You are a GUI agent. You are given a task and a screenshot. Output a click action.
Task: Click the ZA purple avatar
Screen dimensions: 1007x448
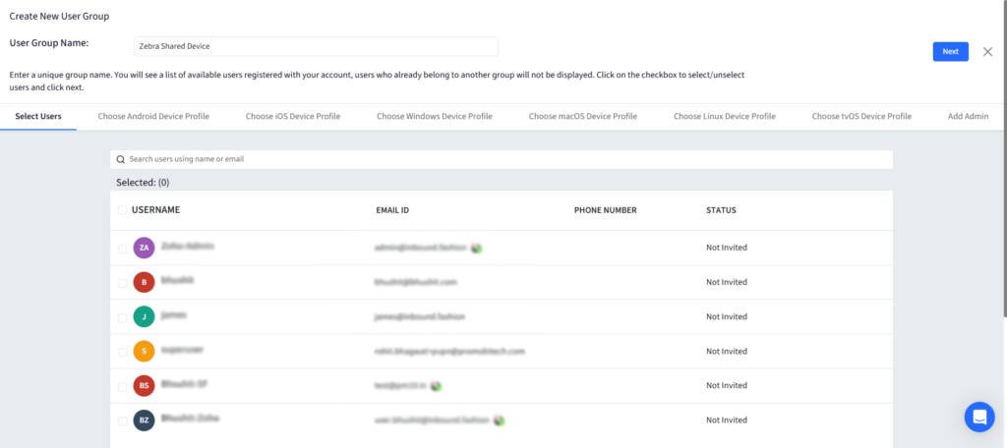[x=144, y=248]
